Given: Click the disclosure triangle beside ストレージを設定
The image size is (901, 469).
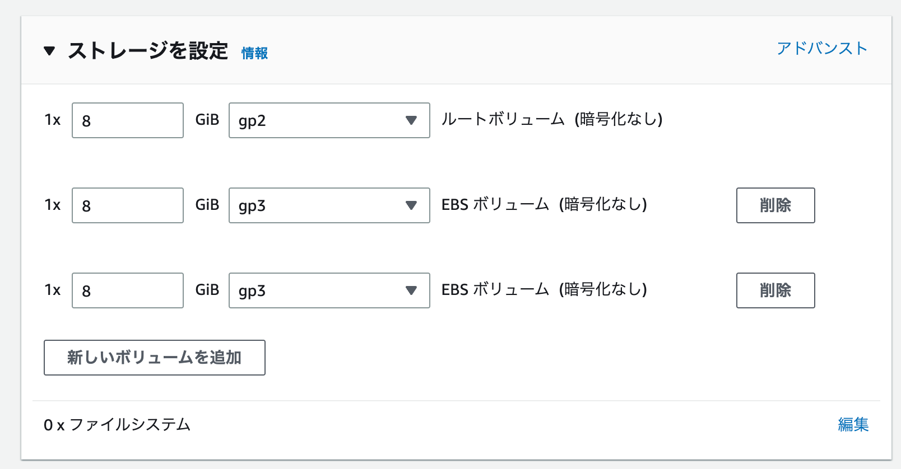Looking at the screenshot, I should 50,51.
